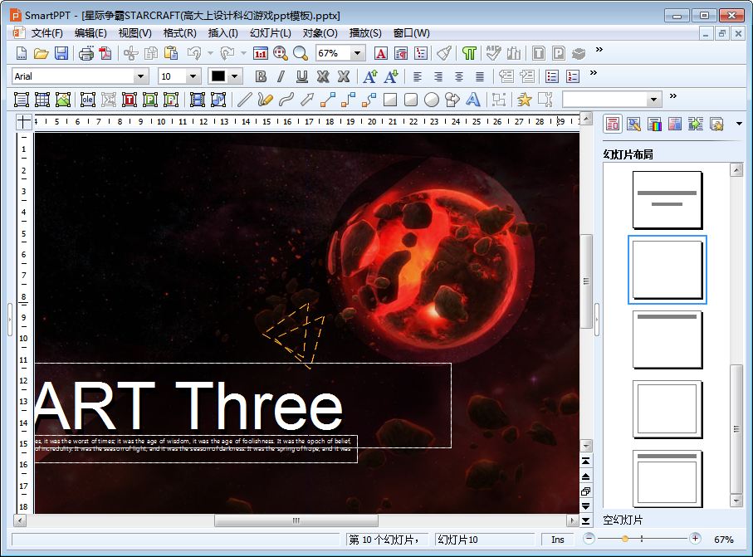This screenshot has height=557, width=753.
Task: Open the 视图(V) menu
Action: tap(135, 33)
